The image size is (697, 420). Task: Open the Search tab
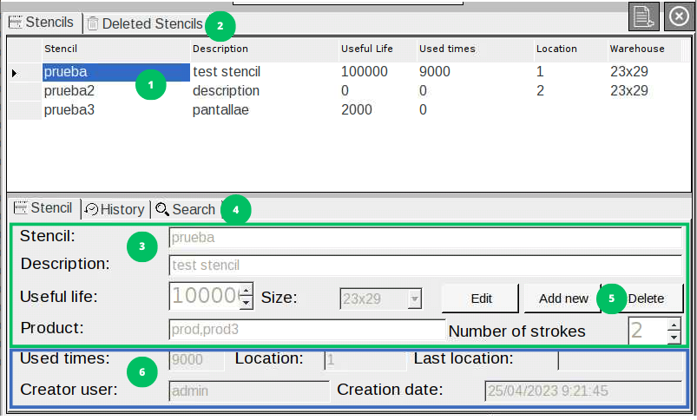click(186, 209)
